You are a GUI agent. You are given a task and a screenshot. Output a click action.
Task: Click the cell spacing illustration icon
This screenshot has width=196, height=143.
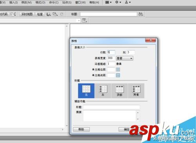point(118,75)
